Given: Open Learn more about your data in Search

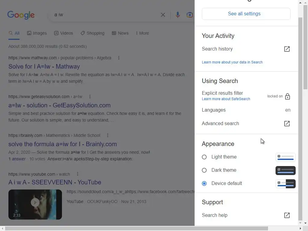Looking at the screenshot, I should [232, 62].
